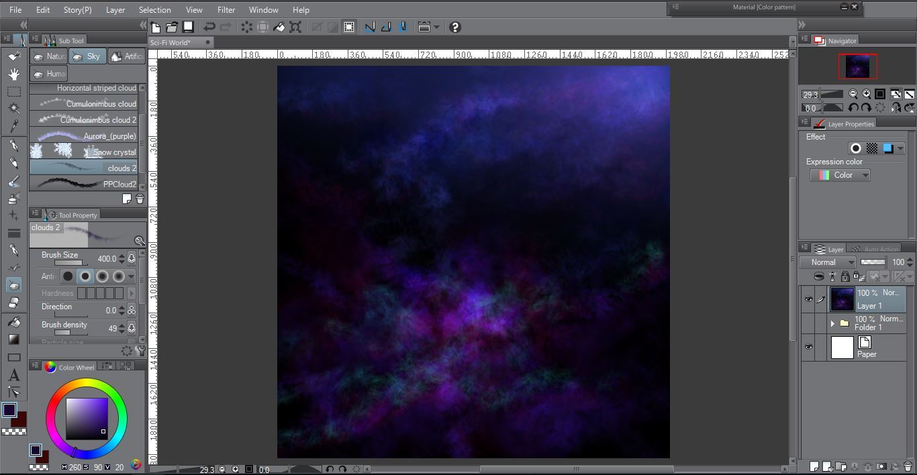The width and height of the screenshot is (917, 475).
Task: Click Navigator zoom out magnifier icon
Action: click(853, 94)
